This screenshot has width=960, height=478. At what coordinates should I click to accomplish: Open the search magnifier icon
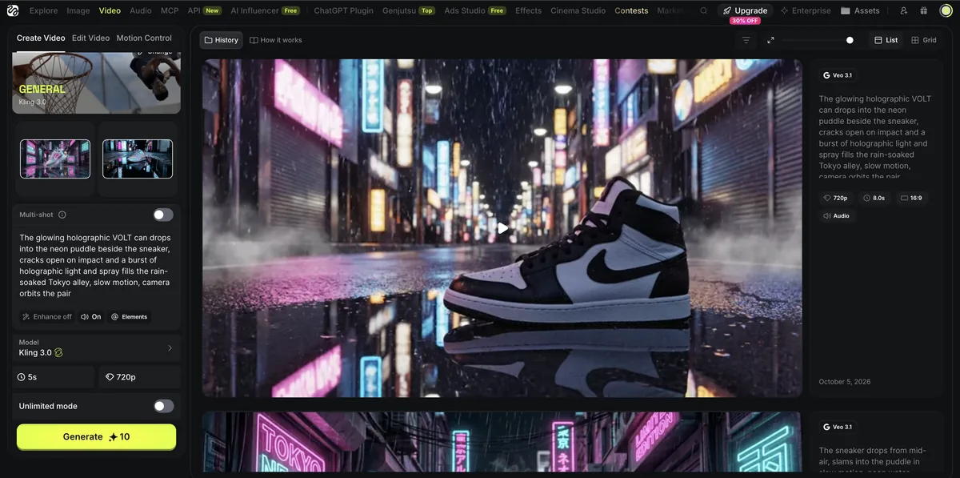point(703,10)
